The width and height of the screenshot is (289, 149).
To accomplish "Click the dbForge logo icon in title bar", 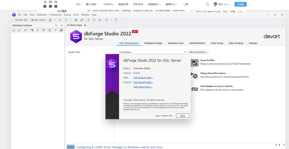I will click(x=14, y=15).
